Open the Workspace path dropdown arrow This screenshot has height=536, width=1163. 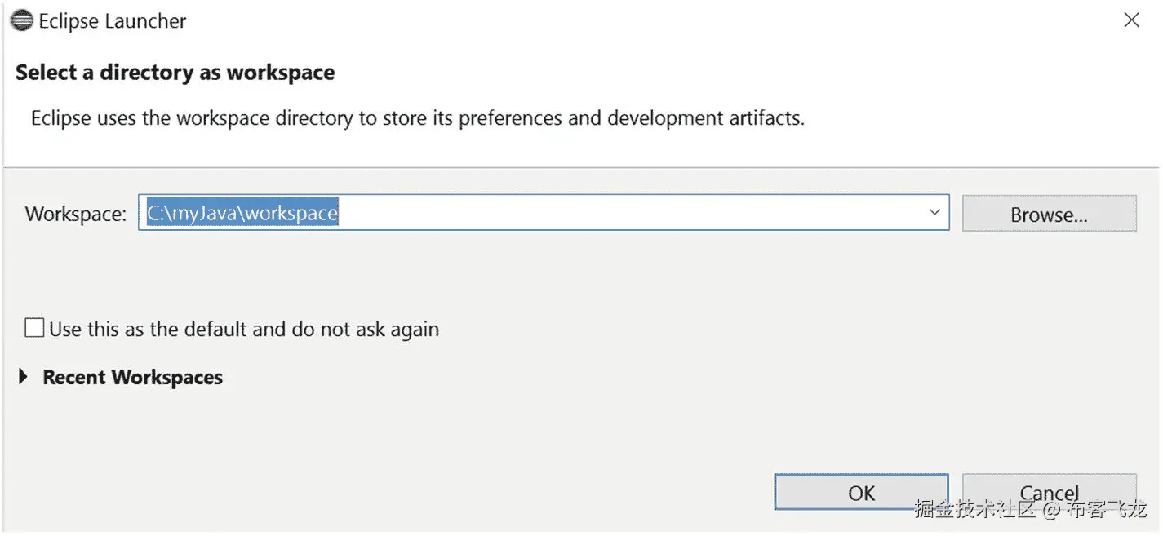934,212
